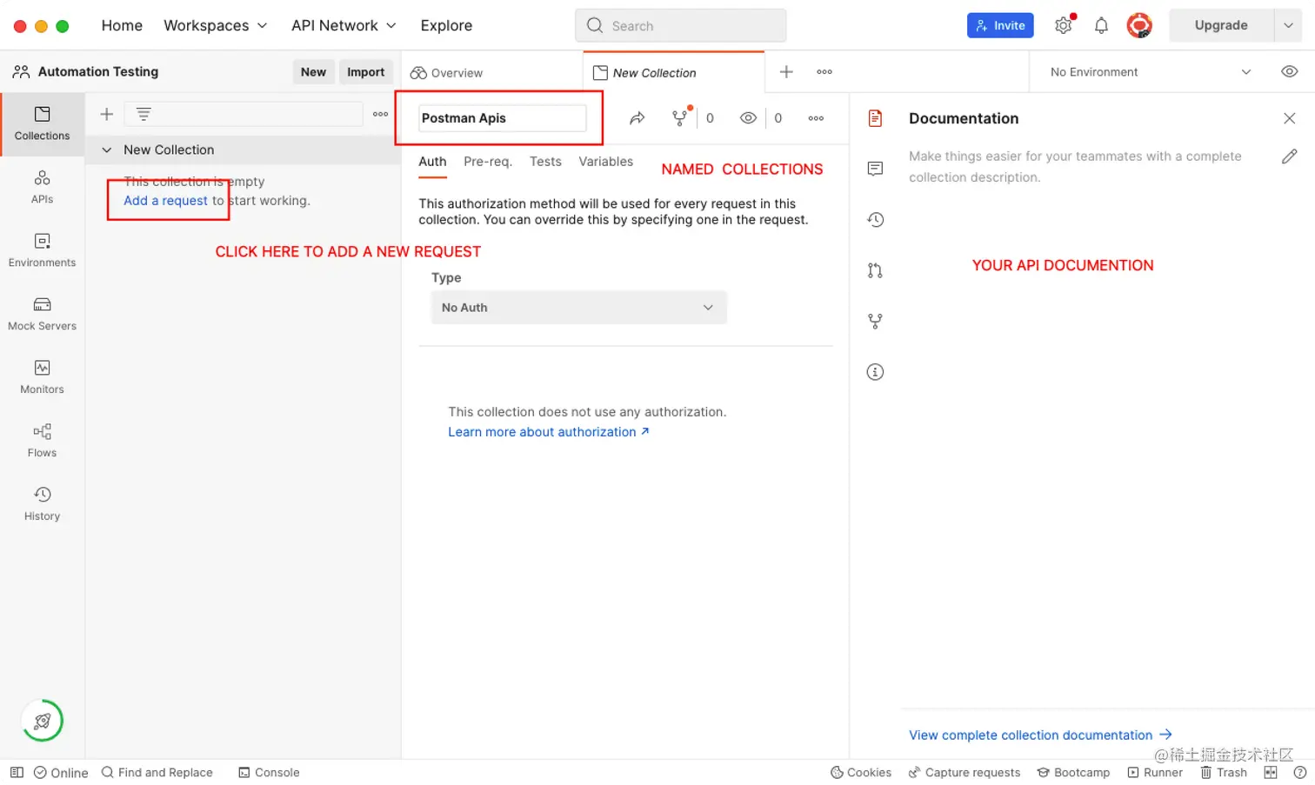Toggle the two-pane view icon in status bar

point(1271,772)
